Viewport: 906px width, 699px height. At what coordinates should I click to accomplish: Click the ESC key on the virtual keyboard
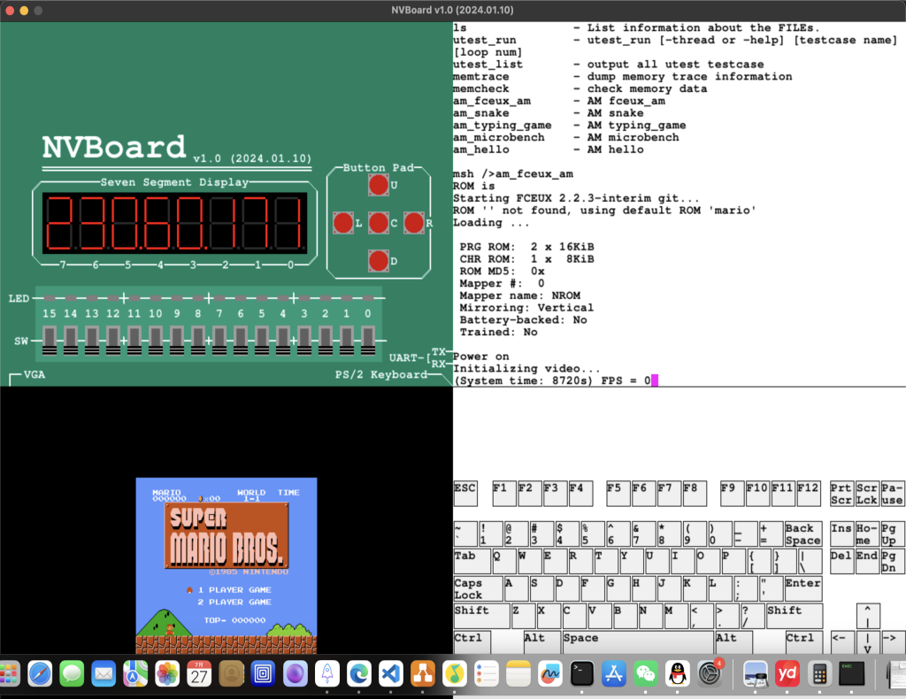point(465,494)
